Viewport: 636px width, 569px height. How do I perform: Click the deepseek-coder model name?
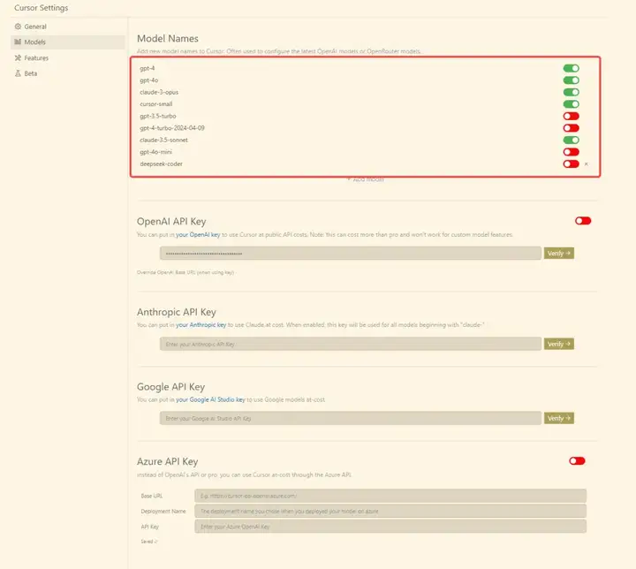161,164
